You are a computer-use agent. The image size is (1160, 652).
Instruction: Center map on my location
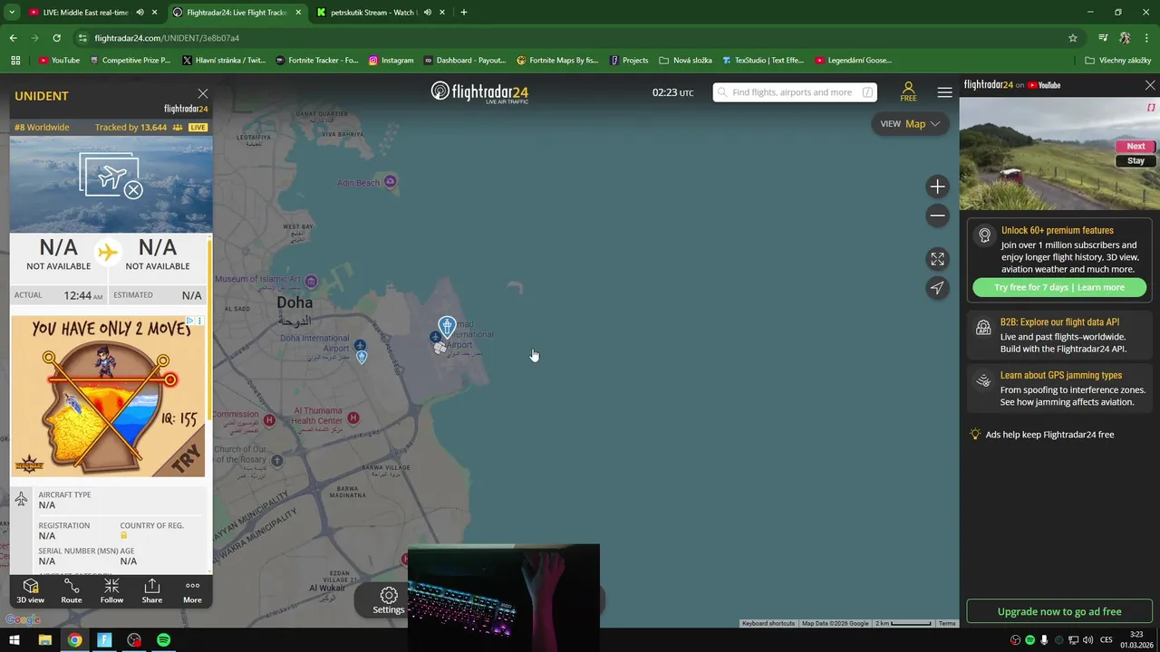(937, 288)
